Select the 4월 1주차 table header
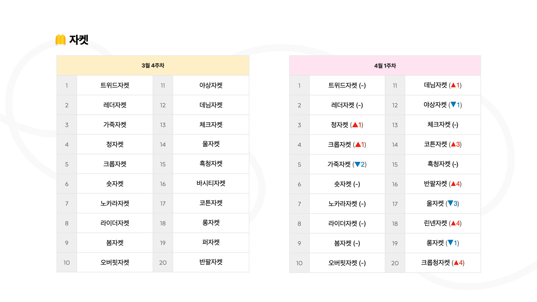The image size is (537, 302). tap(385, 66)
